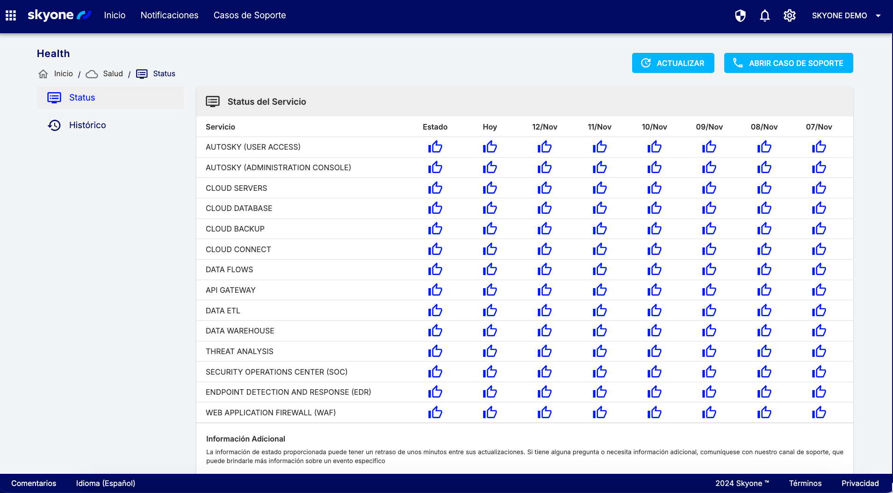This screenshot has width=893, height=493.
Task: Expand the SKYONE DEMO account dropdown
Action: click(x=846, y=15)
